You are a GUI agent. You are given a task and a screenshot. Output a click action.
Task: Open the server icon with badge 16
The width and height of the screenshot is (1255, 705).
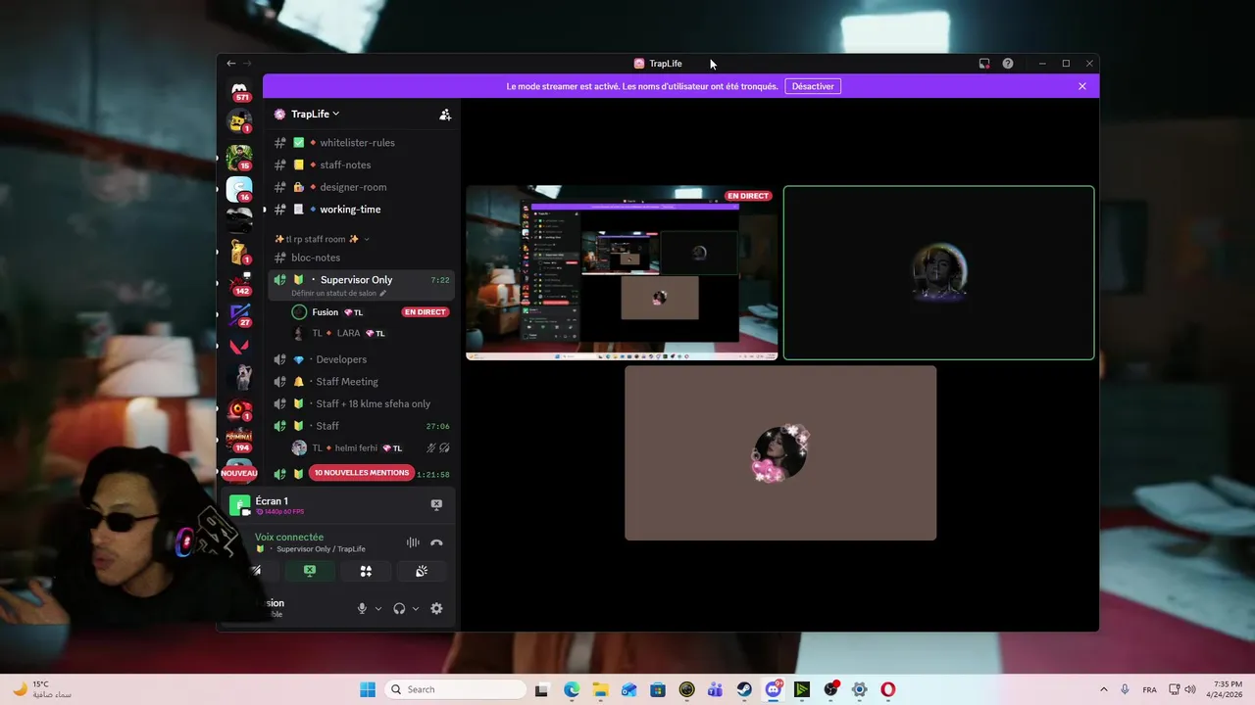coord(239,189)
